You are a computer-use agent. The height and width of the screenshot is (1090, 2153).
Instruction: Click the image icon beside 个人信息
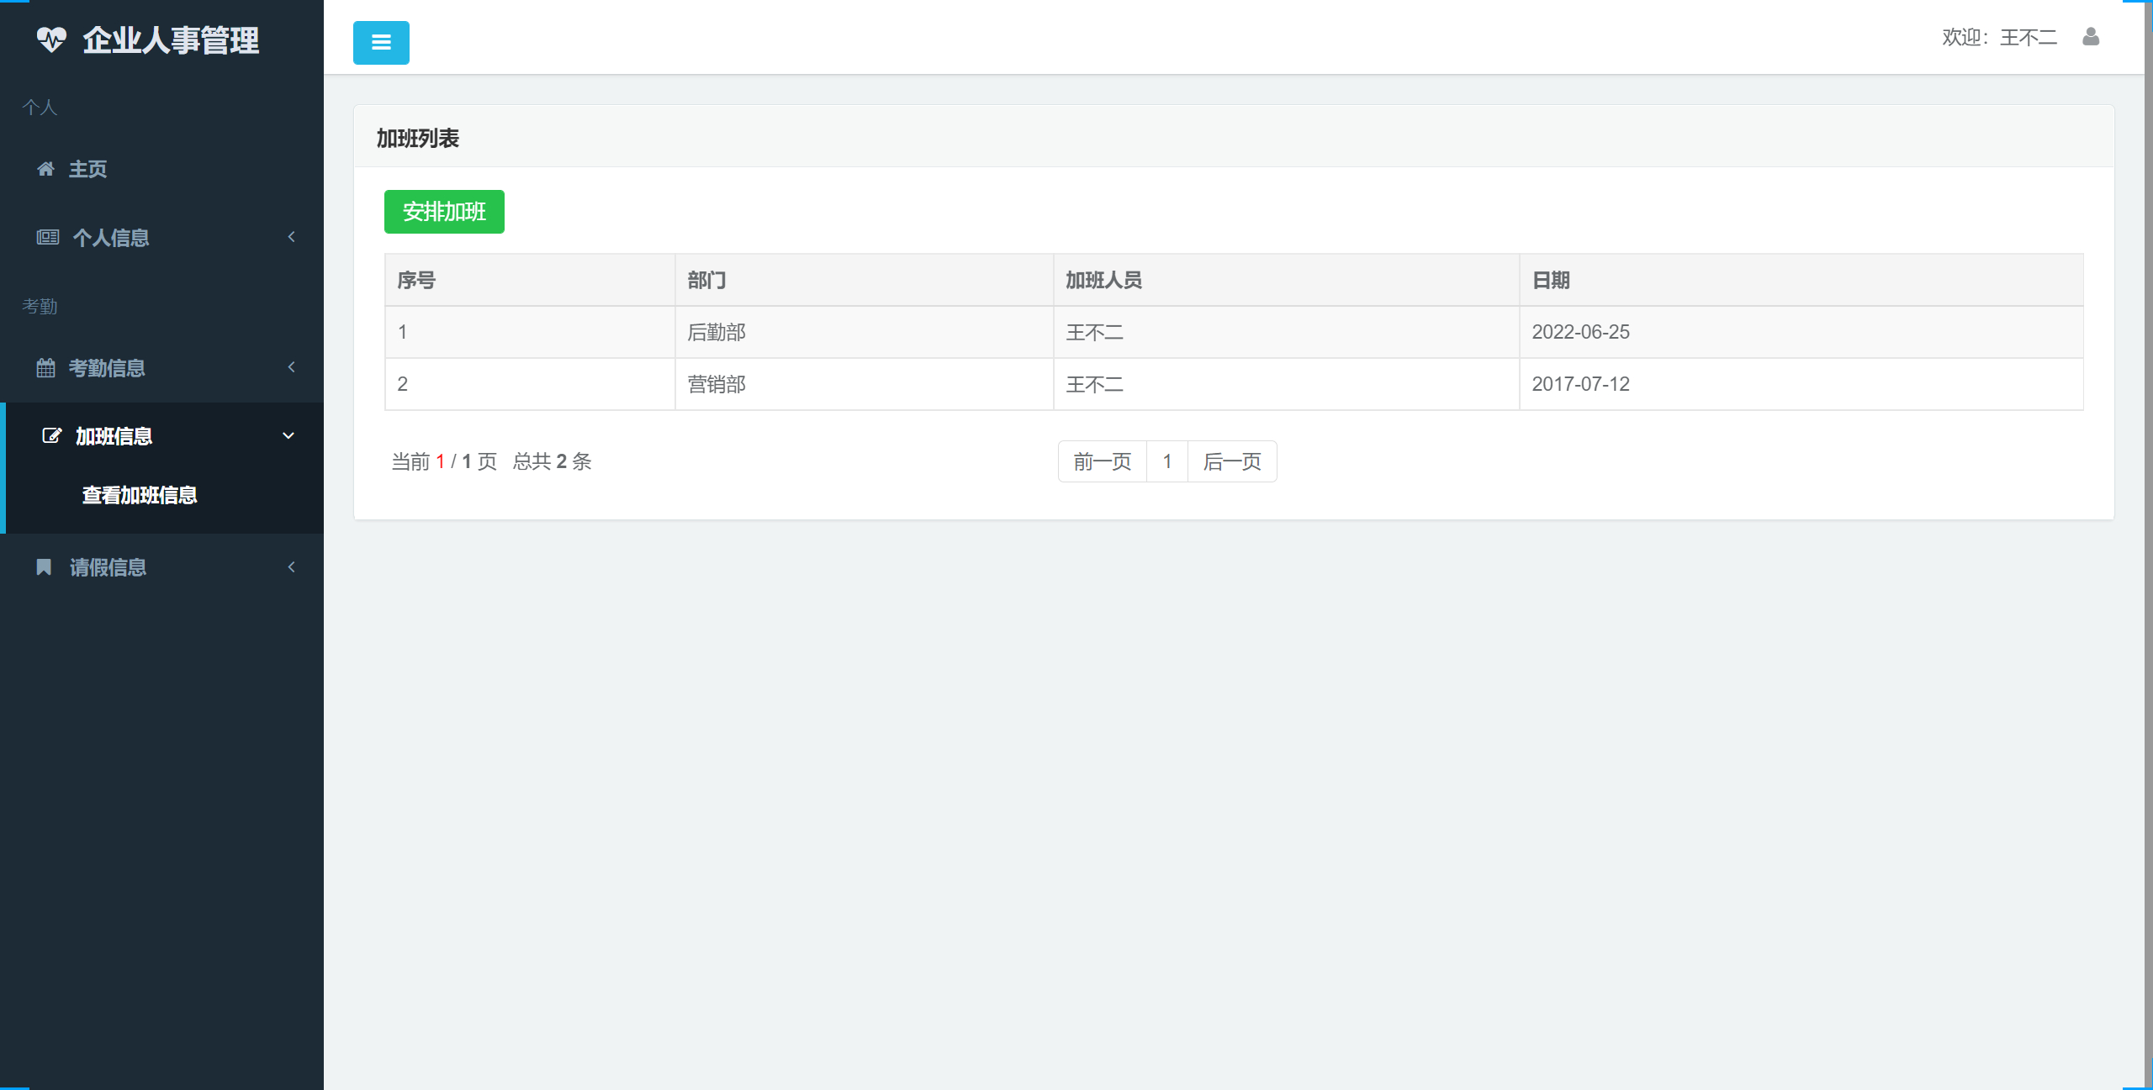pos(46,236)
